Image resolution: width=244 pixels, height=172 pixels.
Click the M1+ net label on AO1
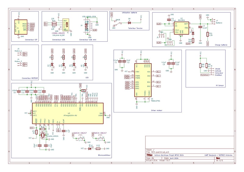[158, 72]
